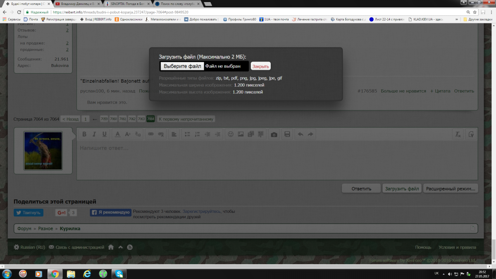Click the RSS feed icon in footer
The height and width of the screenshot is (279, 496).
tap(130, 247)
